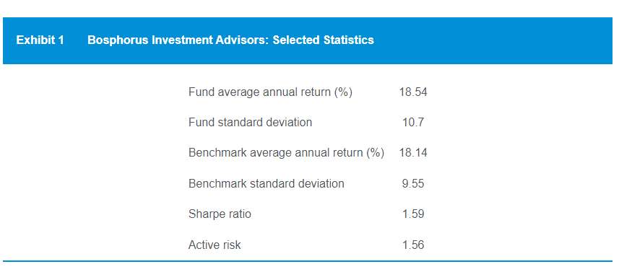Viewport: 619px width, 272px height.
Task: Select the Active risk value 1.56
Action: (413, 245)
